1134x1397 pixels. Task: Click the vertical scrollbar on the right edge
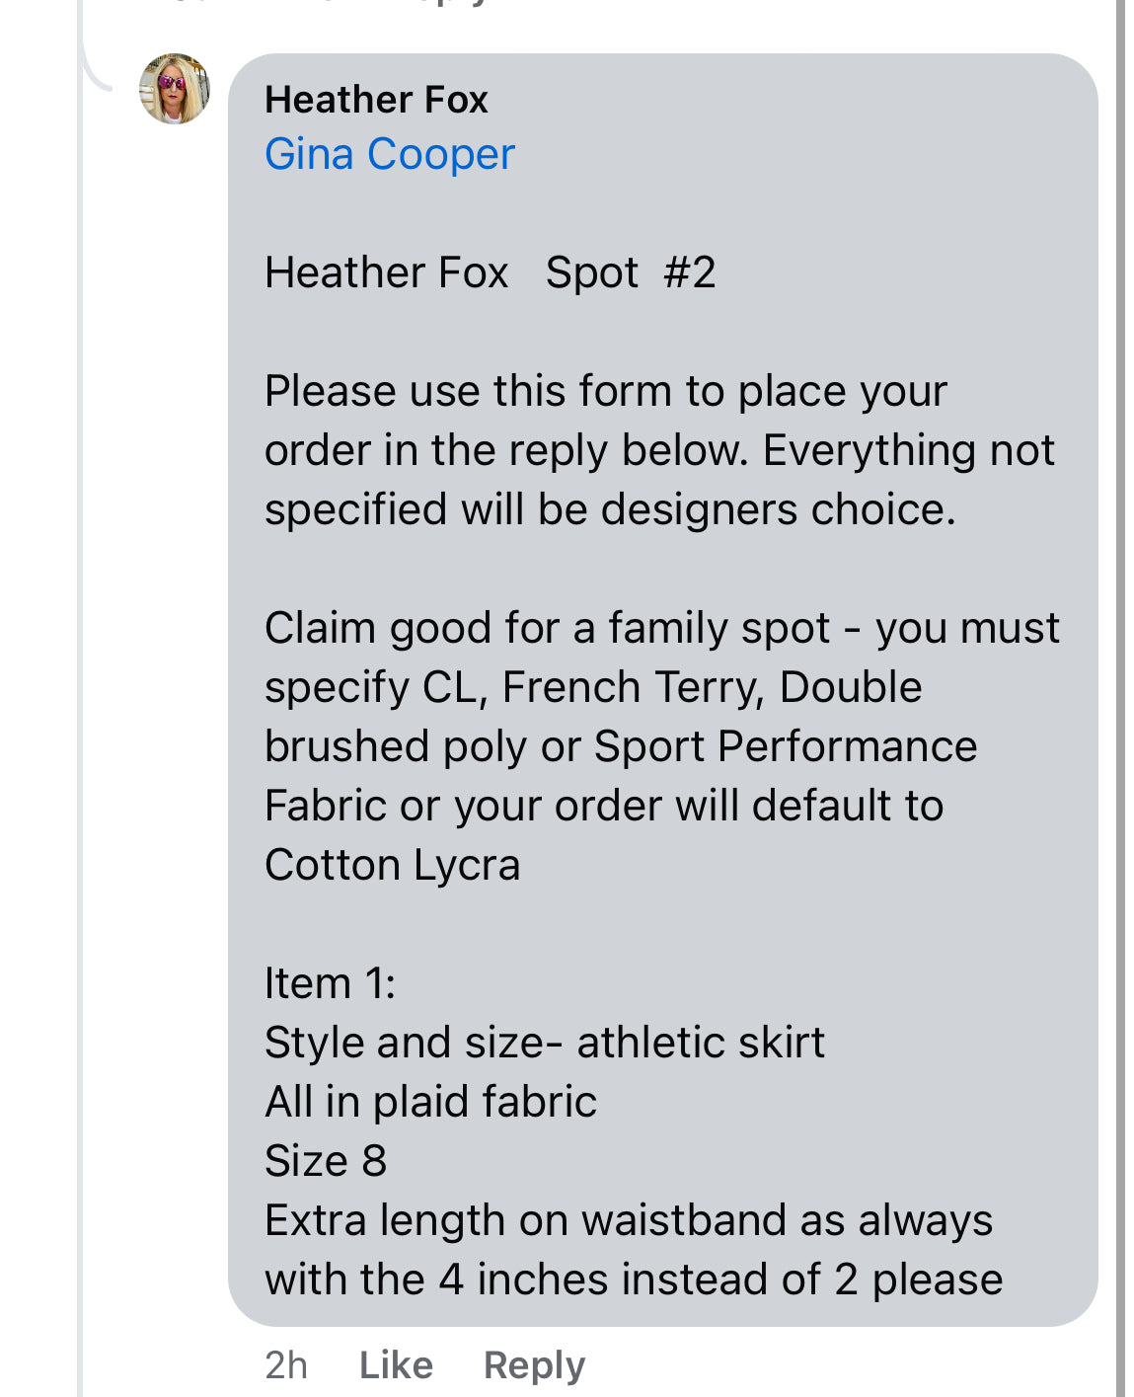1120,698
